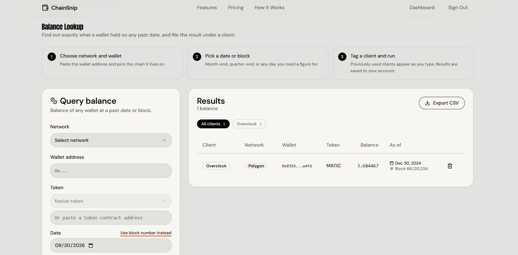The width and height of the screenshot is (518, 255).
Task: Go to the Pricing page
Action: click(x=236, y=7)
